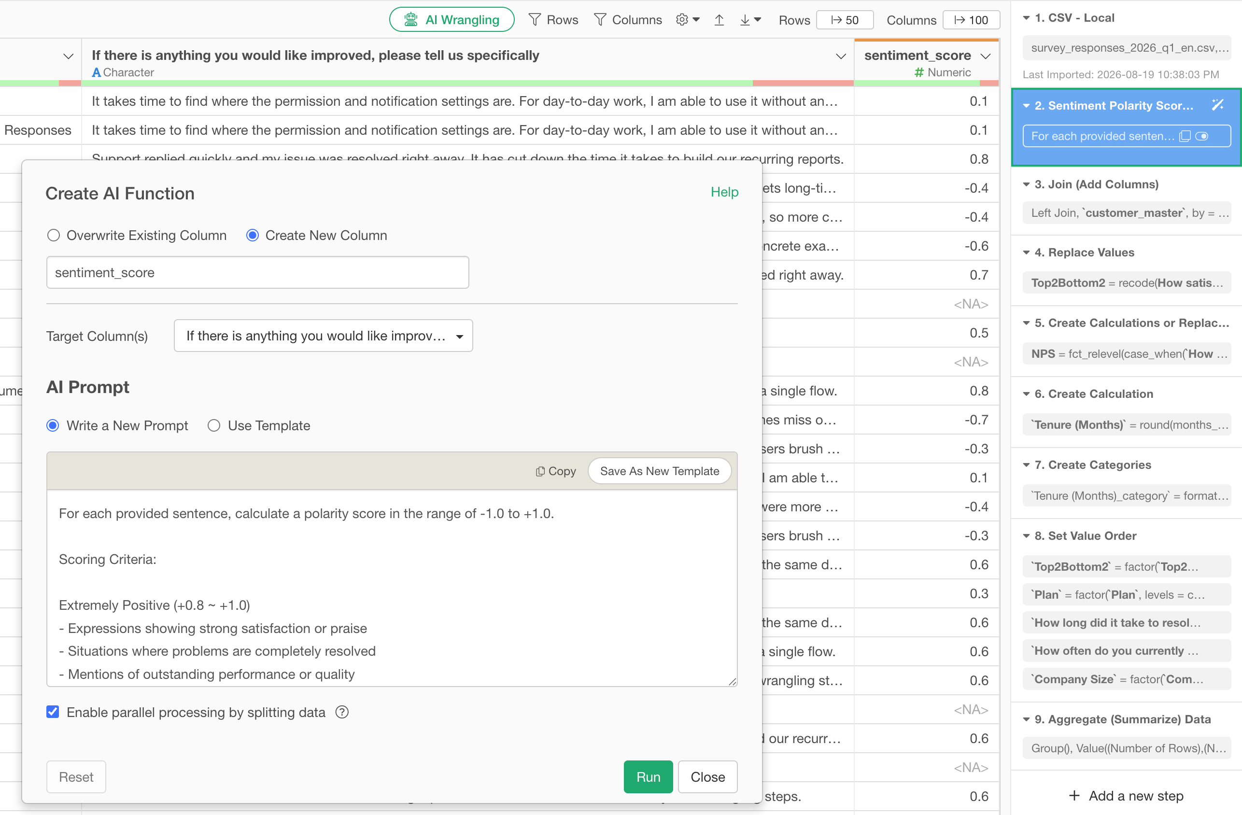The height and width of the screenshot is (815, 1242).
Task: Click inside the AI prompt text area
Action: pyautogui.click(x=392, y=588)
